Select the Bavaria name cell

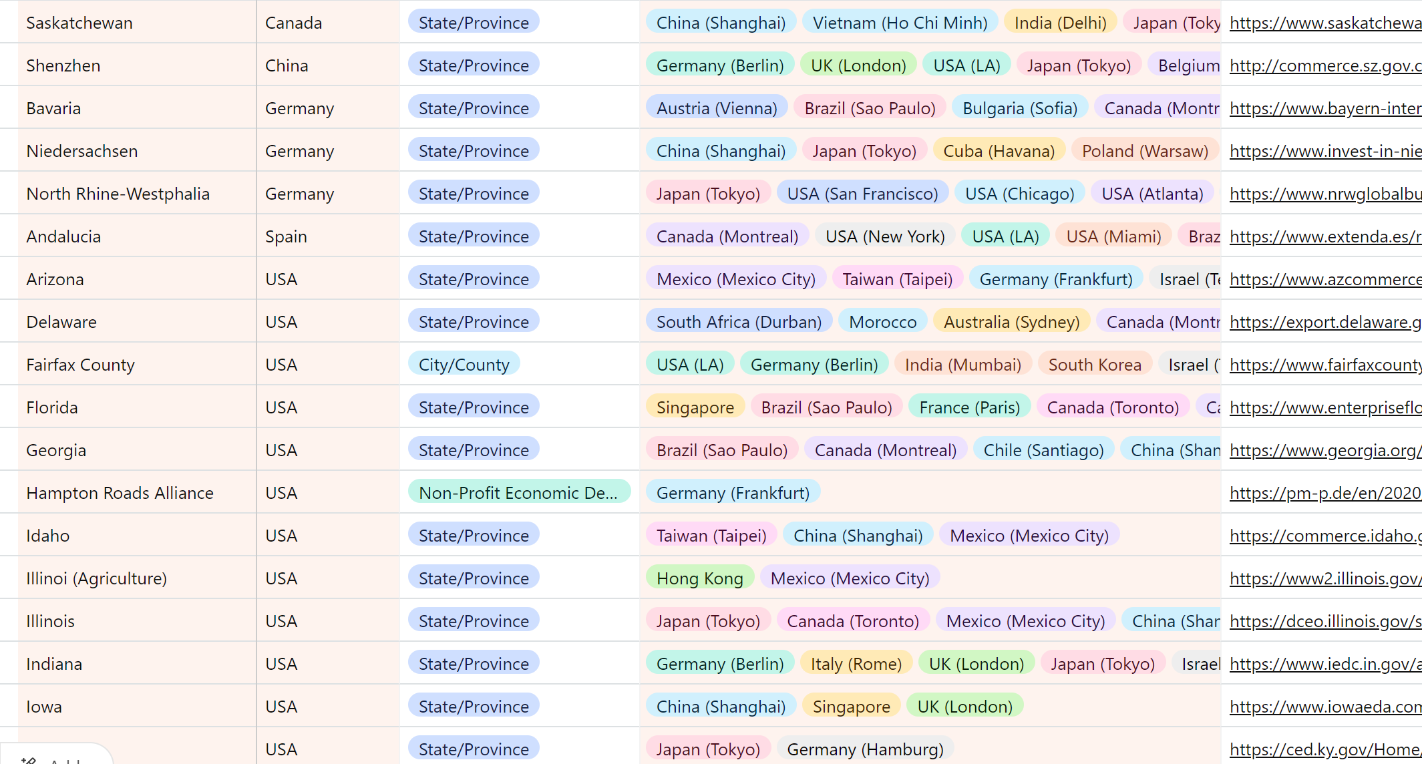tap(53, 108)
